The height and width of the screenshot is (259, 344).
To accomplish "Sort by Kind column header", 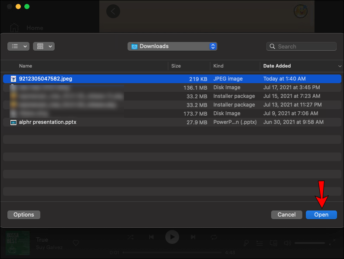I will [218, 66].
